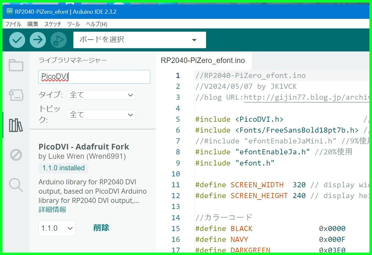Click the library description text for RP2040 DVI

[93, 191]
